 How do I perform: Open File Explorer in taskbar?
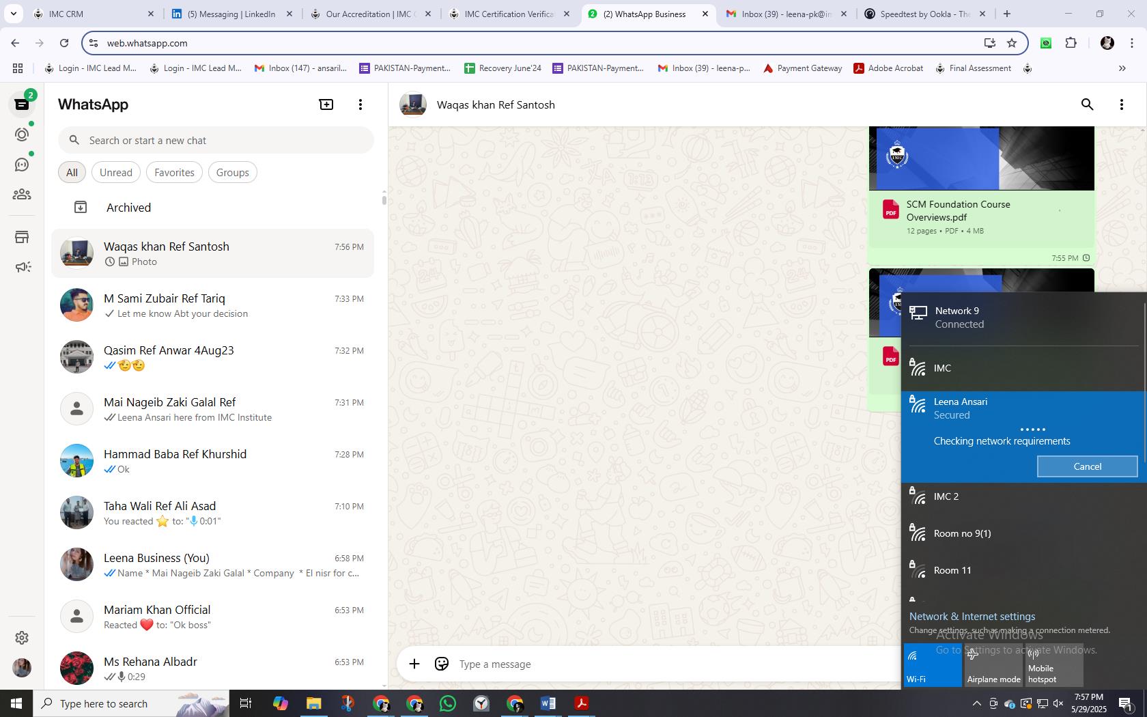[313, 703]
